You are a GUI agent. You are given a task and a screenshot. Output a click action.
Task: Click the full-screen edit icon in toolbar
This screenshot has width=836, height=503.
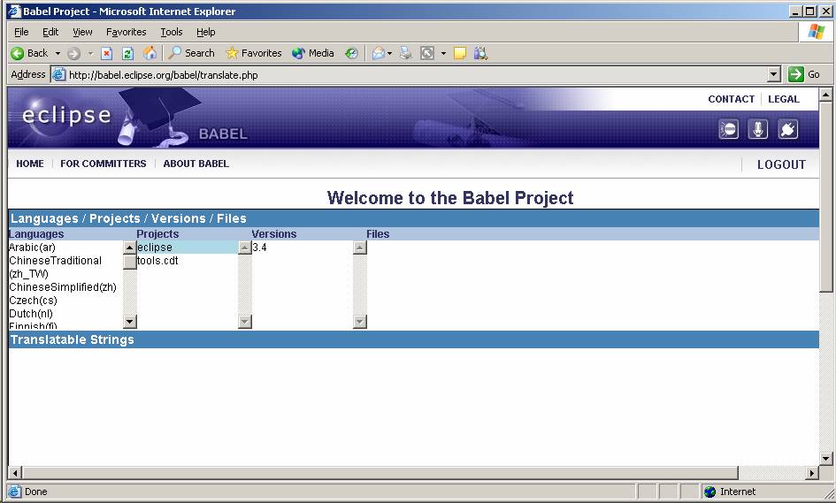coord(427,53)
